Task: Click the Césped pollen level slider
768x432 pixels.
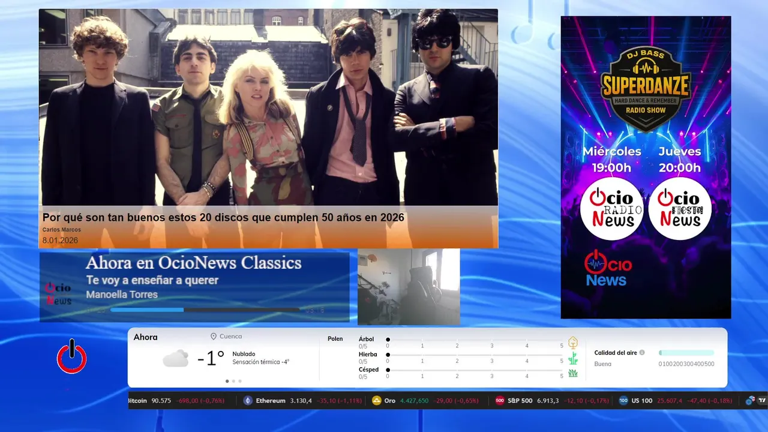Action: (475, 370)
